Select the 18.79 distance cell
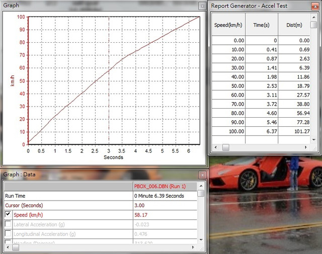322x254 pixels. click(x=294, y=86)
